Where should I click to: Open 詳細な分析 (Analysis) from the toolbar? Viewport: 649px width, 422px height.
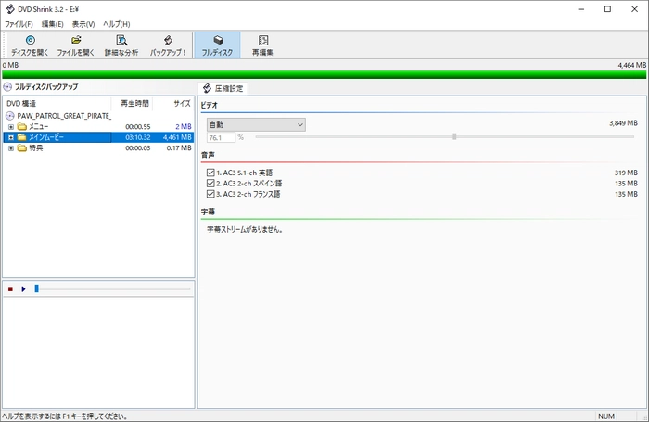[x=121, y=45]
